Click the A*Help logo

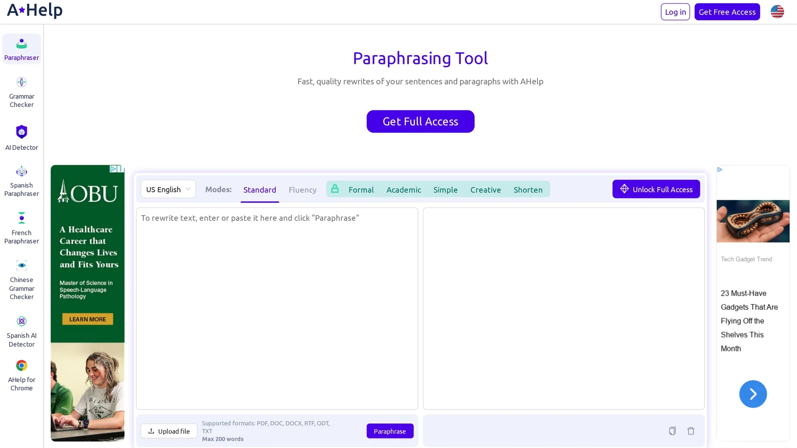tap(35, 10)
